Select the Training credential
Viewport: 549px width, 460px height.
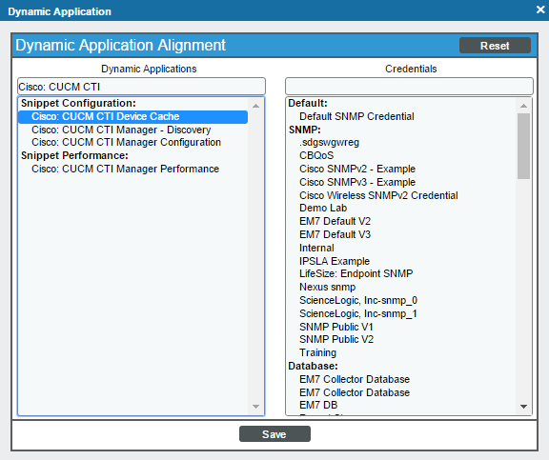point(317,352)
